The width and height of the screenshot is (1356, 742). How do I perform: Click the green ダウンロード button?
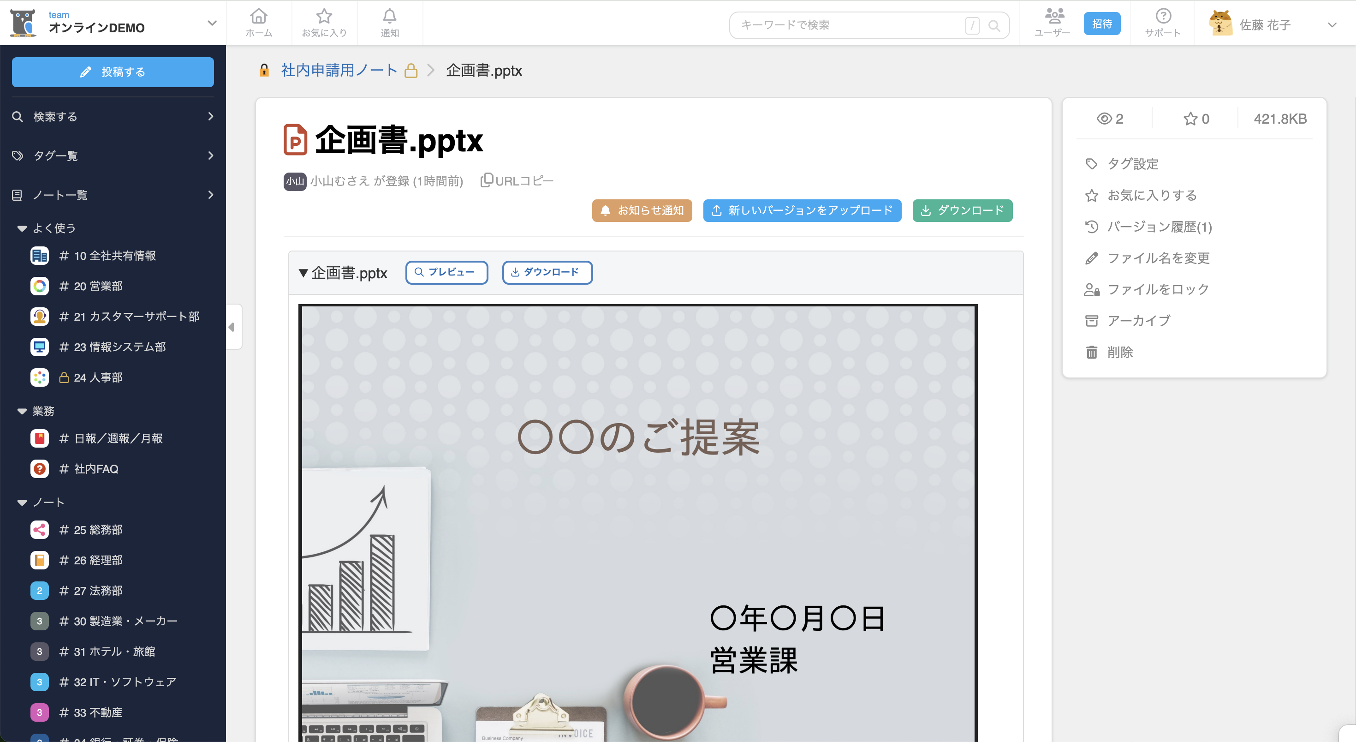click(x=962, y=210)
